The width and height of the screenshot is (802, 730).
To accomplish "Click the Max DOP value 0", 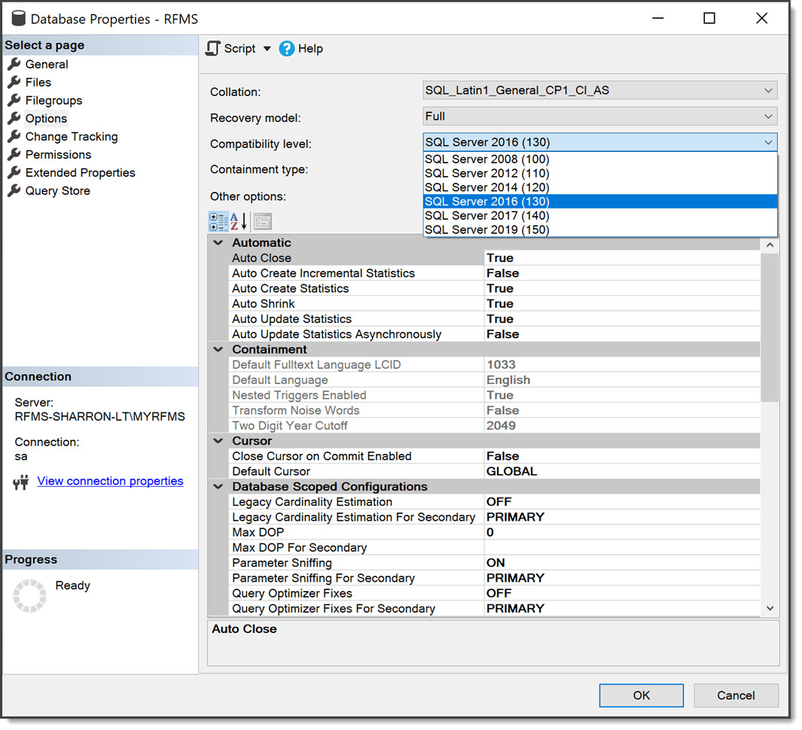I will [x=490, y=533].
